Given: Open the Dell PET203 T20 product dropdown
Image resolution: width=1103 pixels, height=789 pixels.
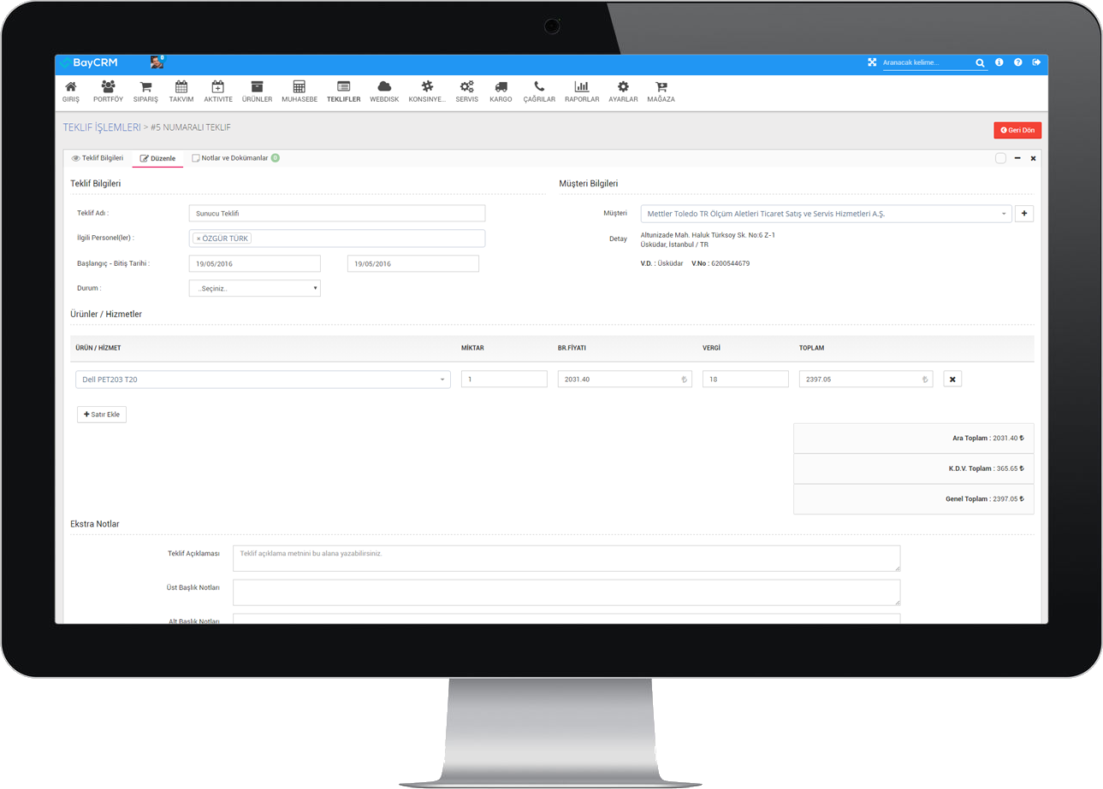Looking at the screenshot, I should coord(264,379).
